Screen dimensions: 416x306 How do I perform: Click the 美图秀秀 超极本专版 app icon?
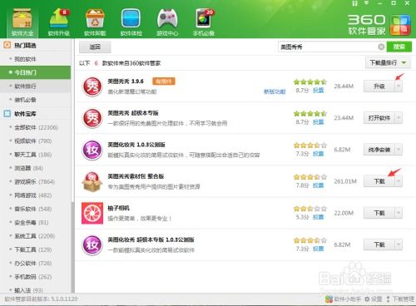tap(92, 118)
